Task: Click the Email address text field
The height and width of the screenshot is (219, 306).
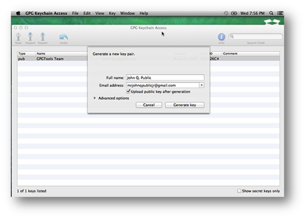Action: pyautogui.click(x=163, y=85)
